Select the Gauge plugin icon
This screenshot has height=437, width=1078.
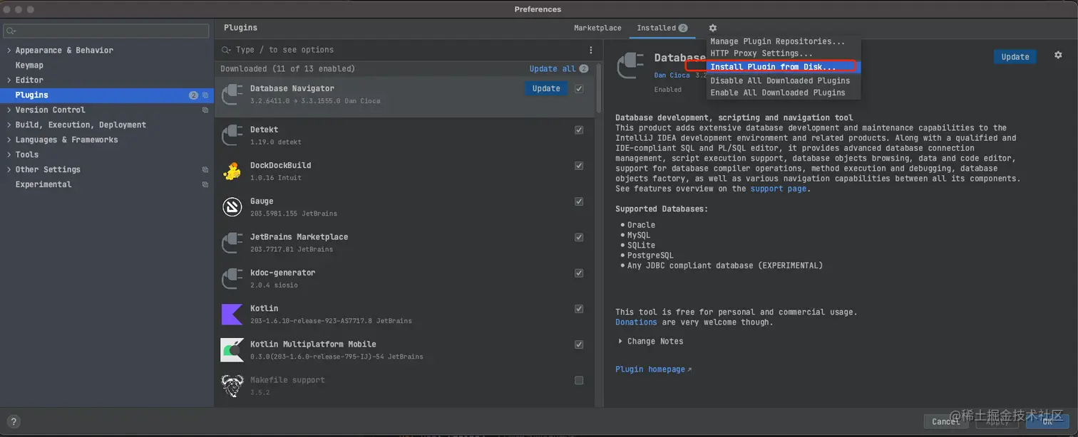click(232, 206)
